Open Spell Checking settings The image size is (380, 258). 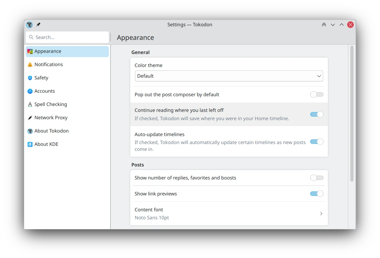67,104
